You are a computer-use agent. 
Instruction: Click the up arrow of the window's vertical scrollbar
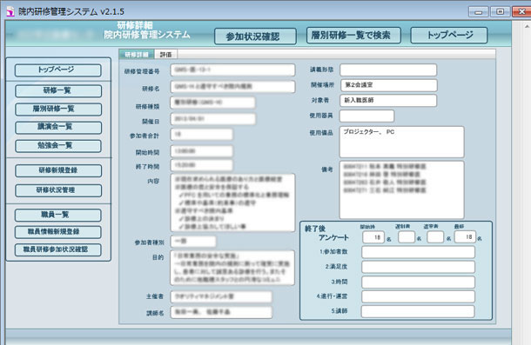click(527, 26)
